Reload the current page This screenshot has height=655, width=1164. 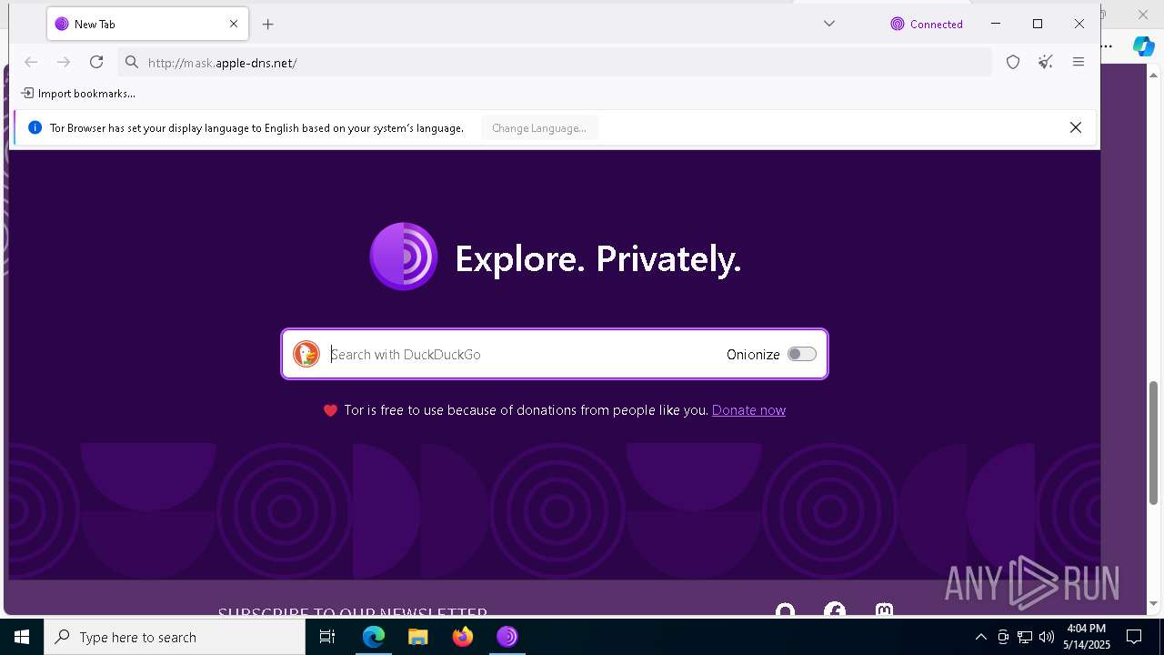point(96,62)
